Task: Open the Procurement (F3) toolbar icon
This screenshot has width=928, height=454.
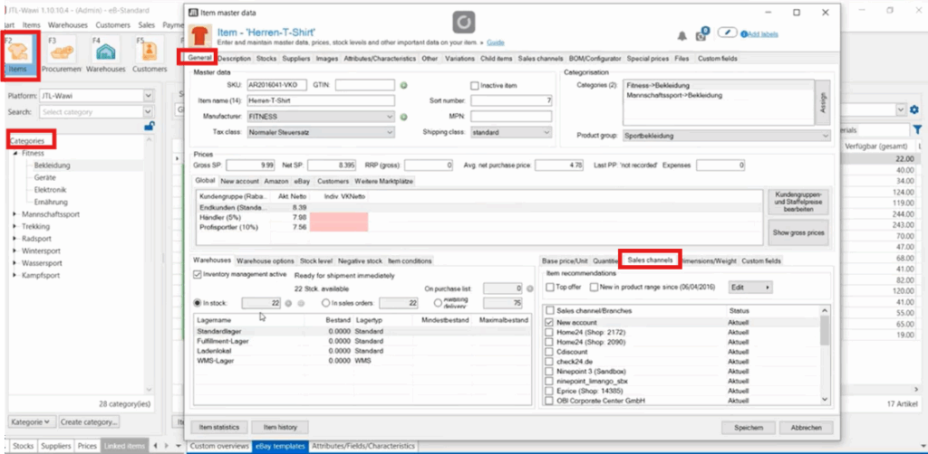Action: click(61, 56)
